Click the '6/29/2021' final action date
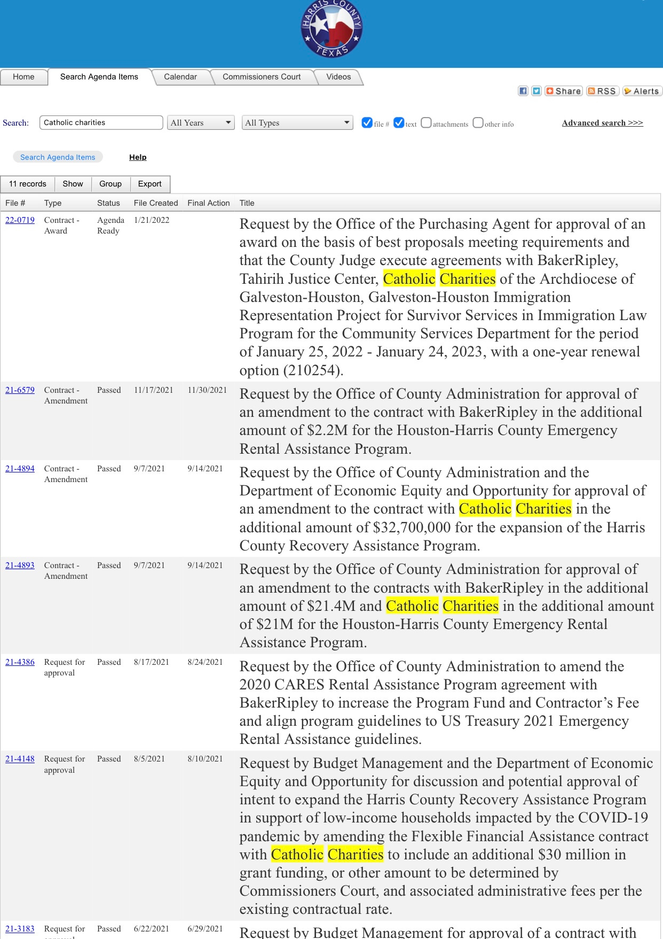 tap(205, 929)
